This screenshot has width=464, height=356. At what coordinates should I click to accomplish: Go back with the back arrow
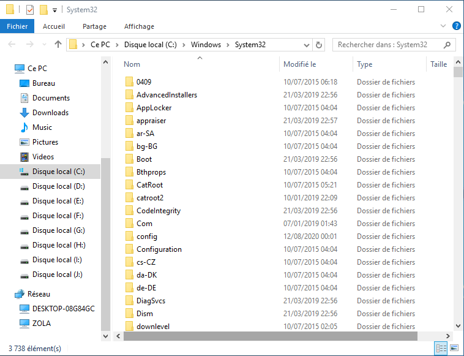(x=12, y=45)
